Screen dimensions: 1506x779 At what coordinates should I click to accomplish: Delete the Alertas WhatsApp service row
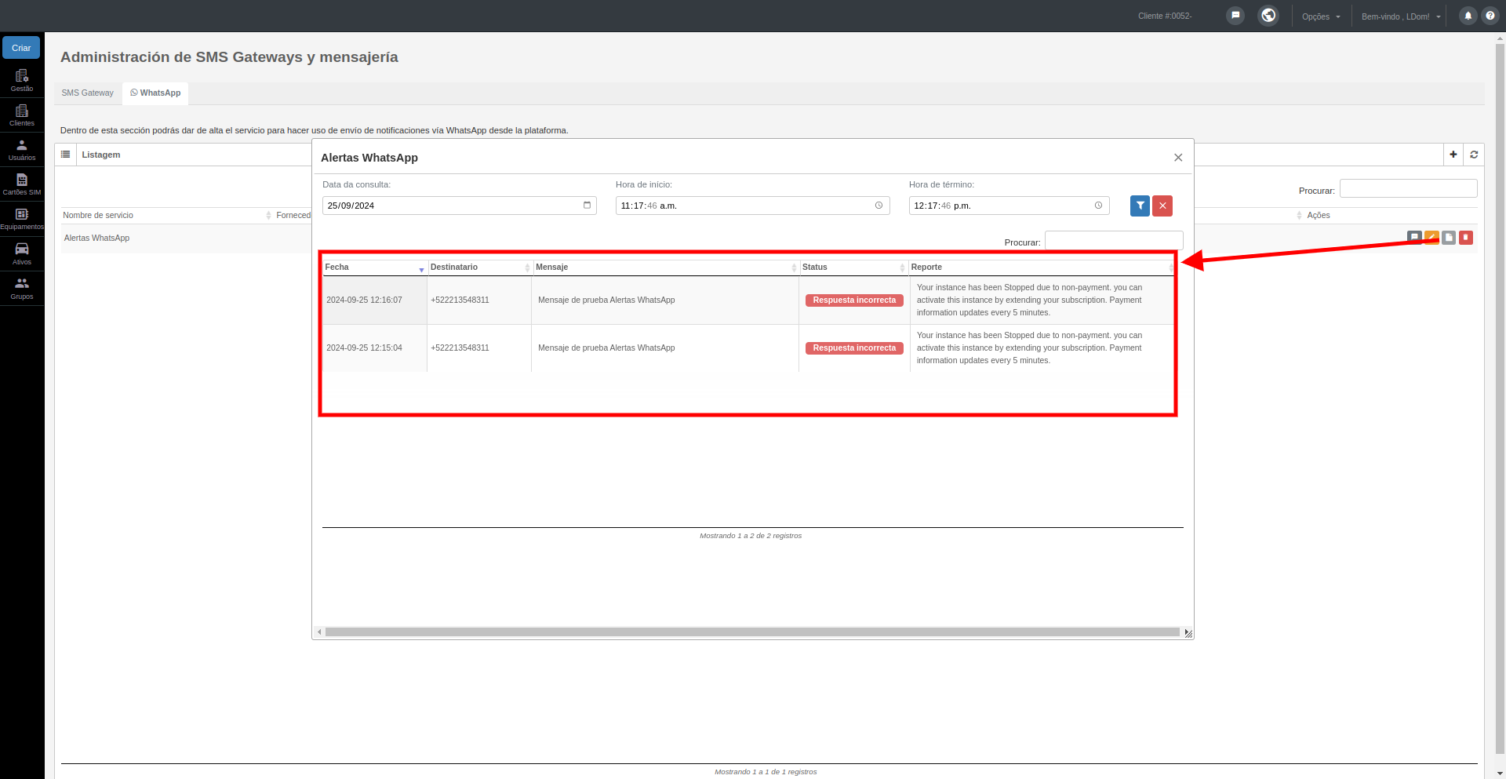[x=1466, y=238]
